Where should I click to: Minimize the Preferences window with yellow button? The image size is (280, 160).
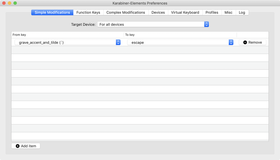click(10, 3)
